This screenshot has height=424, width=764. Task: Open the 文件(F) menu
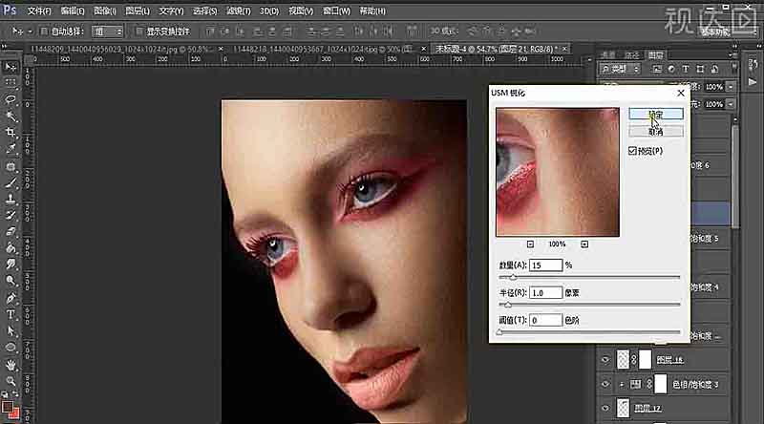[39, 11]
